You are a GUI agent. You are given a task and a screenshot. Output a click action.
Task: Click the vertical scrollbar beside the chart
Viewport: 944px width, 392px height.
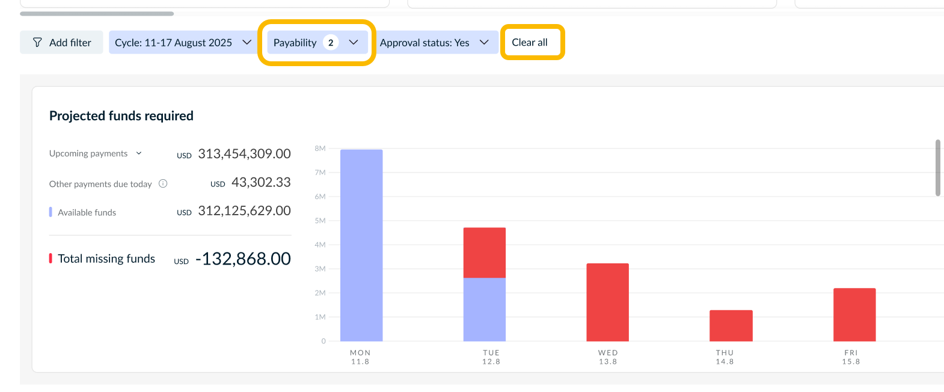point(938,168)
